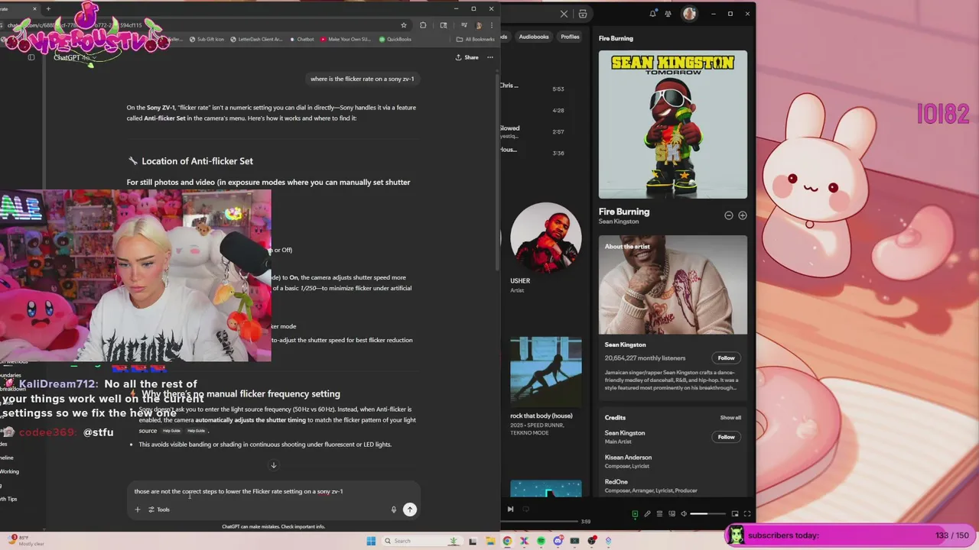The image size is (979, 550).
Task: Skip to next track in Spotify
Action: (510, 510)
